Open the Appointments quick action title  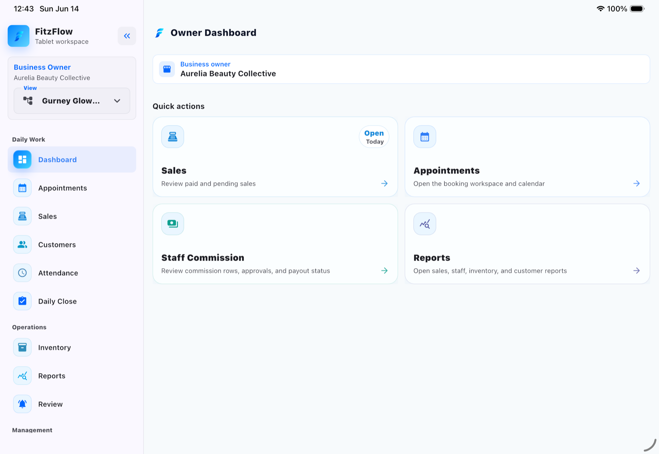point(446,171)
